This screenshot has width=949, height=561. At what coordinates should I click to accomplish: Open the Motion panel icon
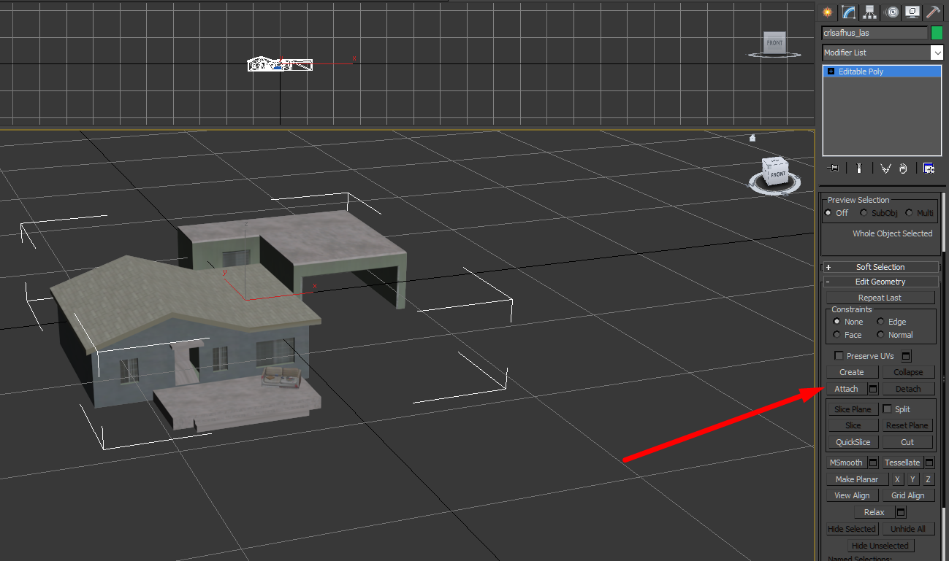[892, 12]
